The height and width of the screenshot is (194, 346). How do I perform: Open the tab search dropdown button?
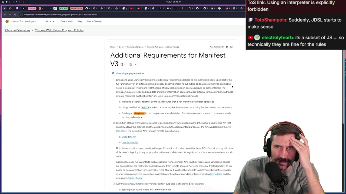point(5,8)
